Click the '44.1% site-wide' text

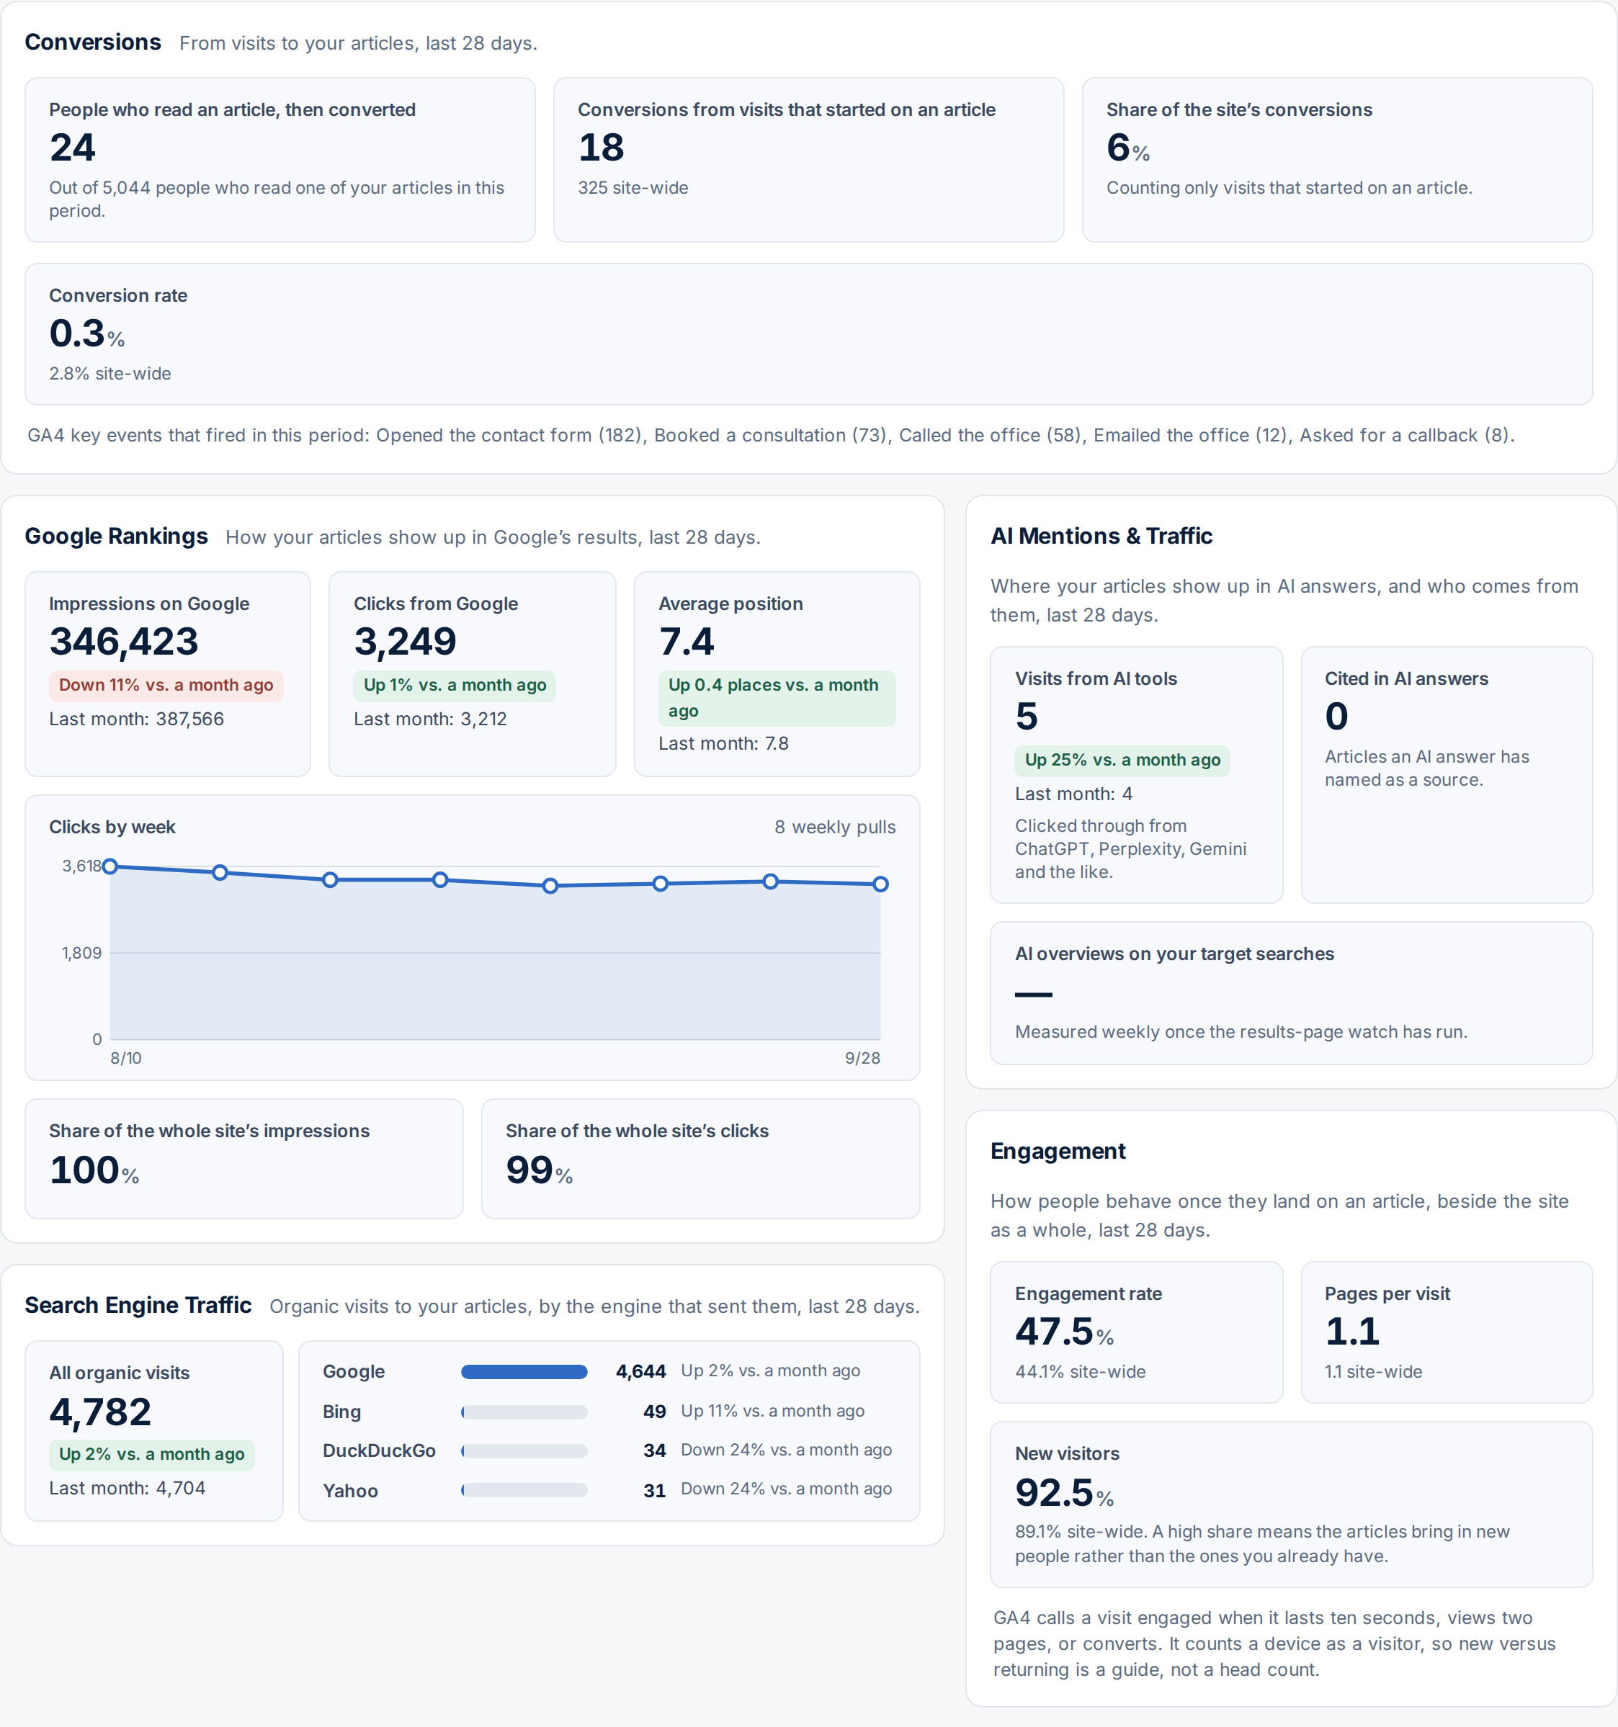point(1080,1372)
